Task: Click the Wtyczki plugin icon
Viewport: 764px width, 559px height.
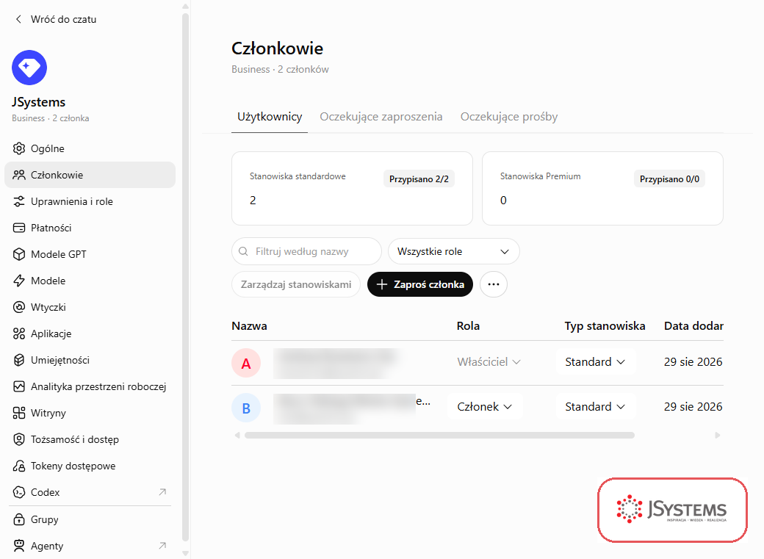Action: (x=19, y=307)
